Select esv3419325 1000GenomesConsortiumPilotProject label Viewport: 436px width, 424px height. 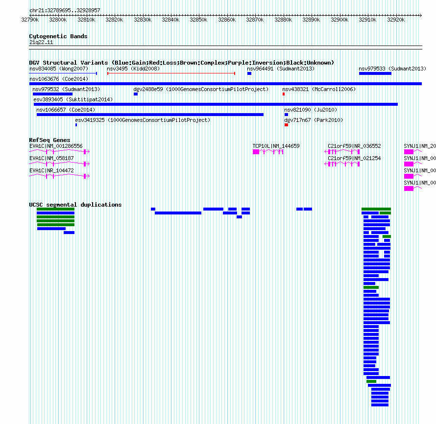point(143,120)
